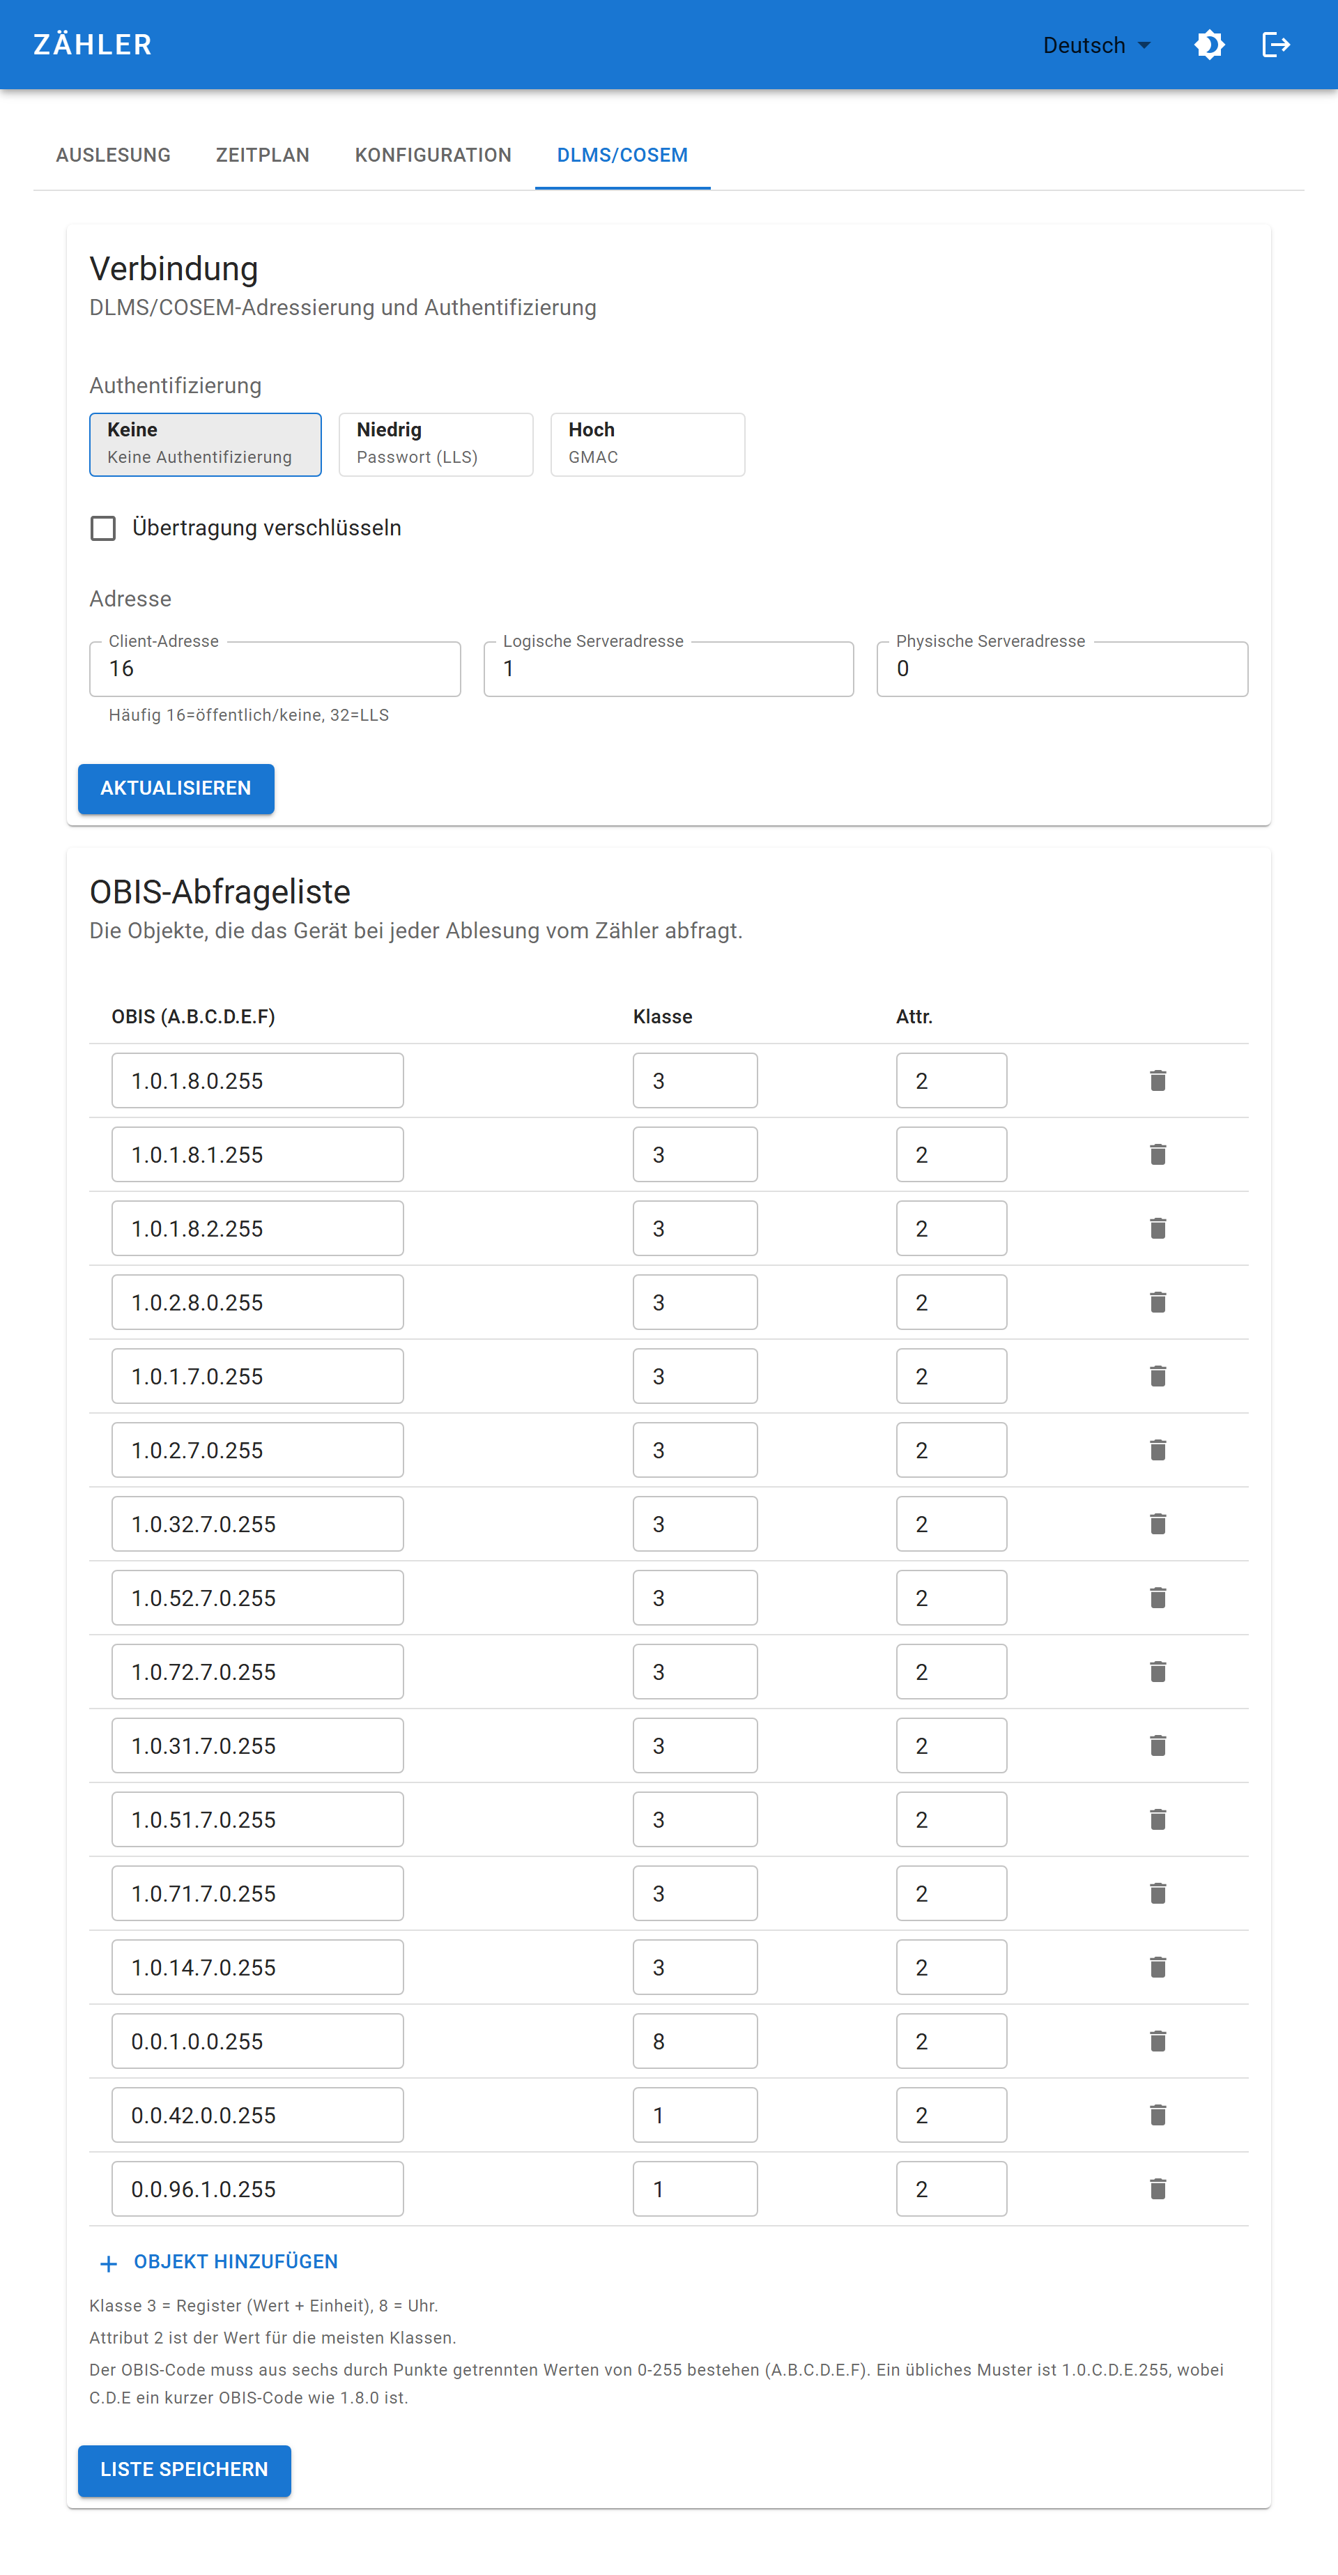Select the DLMS/COSEM tab
Image resolution: width=1338 pixels, height=2575 pixels.
tap(622, 155)
